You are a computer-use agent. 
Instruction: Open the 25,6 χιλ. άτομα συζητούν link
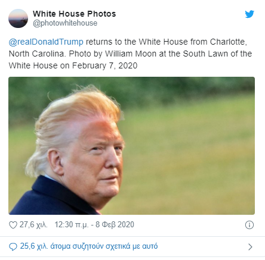(89, 246)
